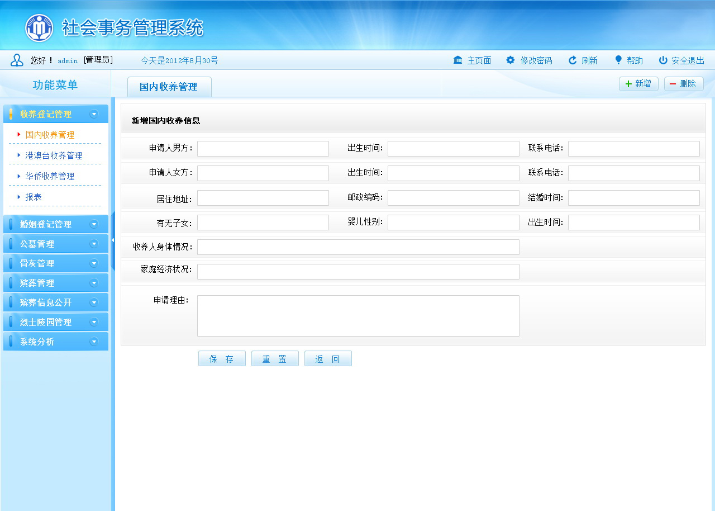
Task: Click the 主页面 building icon
Action: pyautogui.click(x=457, y=60)
